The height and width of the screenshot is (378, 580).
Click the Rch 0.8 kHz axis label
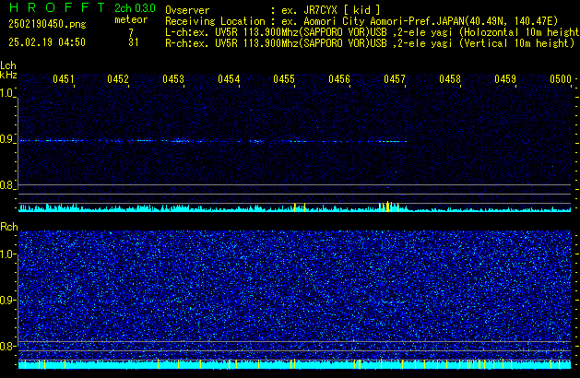click(x=7, y=346)
